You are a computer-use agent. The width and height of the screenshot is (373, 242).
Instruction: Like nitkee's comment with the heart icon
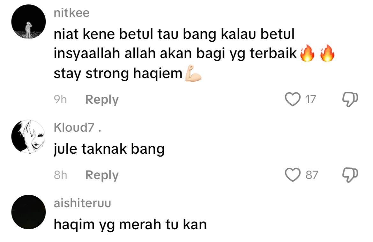293,99
